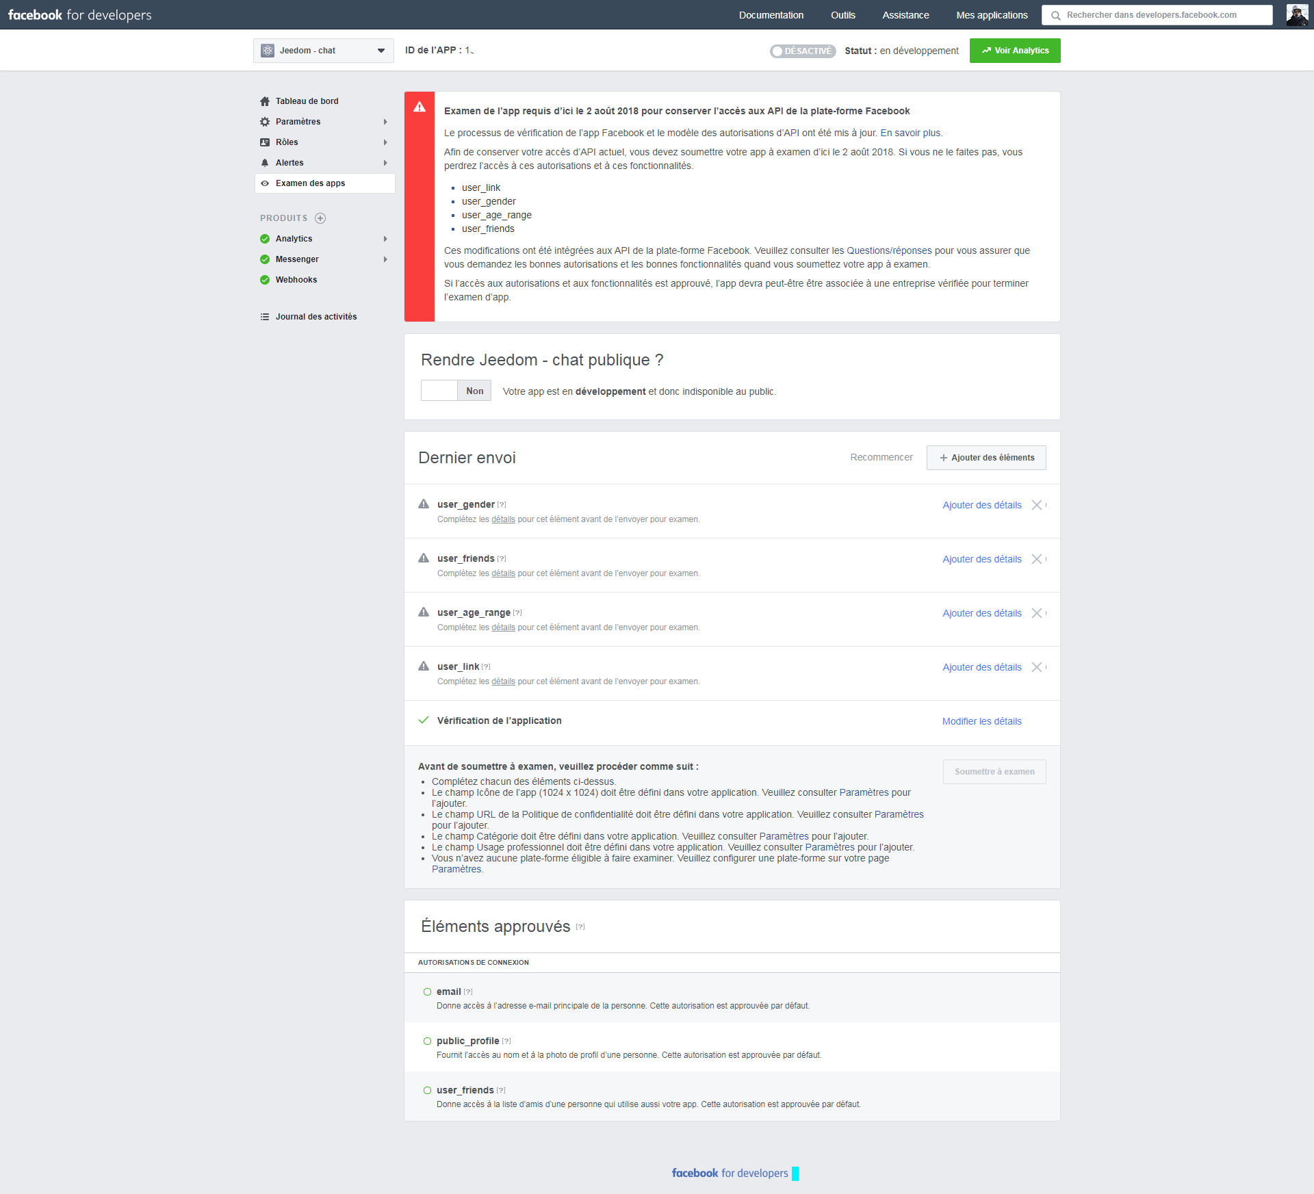Open Outils in the top menu

click(843, 15)
